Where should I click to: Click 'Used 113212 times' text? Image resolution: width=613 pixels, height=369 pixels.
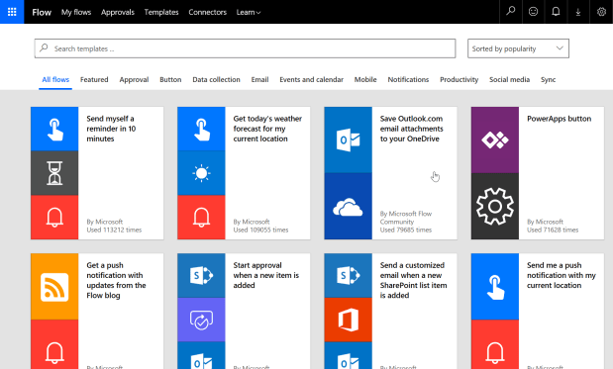pos(114,230)
